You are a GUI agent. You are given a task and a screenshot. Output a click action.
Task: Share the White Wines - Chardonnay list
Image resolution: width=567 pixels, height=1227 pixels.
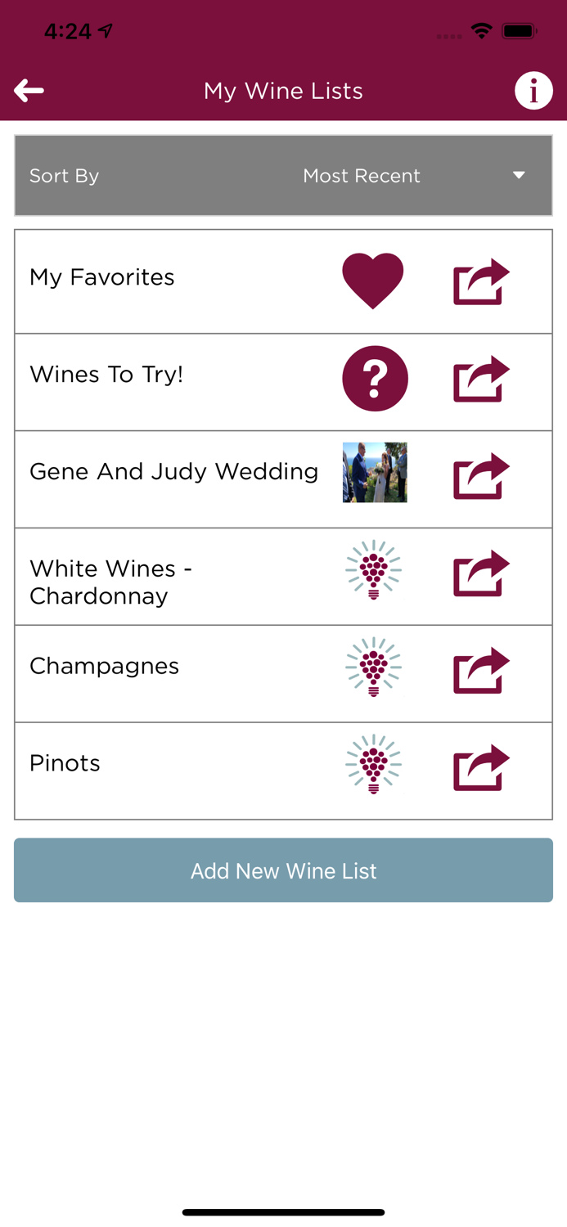tap(481, 573)
